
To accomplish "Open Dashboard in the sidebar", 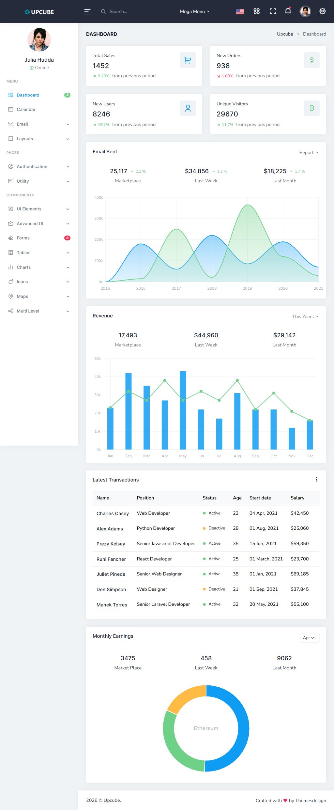I will click(39, 95).
